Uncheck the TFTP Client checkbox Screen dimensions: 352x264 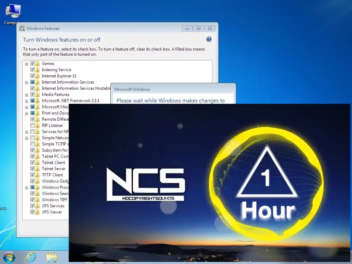(32, 175)
